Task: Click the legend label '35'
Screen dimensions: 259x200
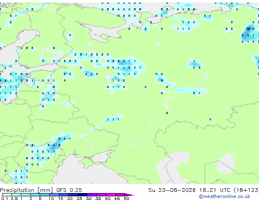Action: pyautogui.click(x=98, y=198)
